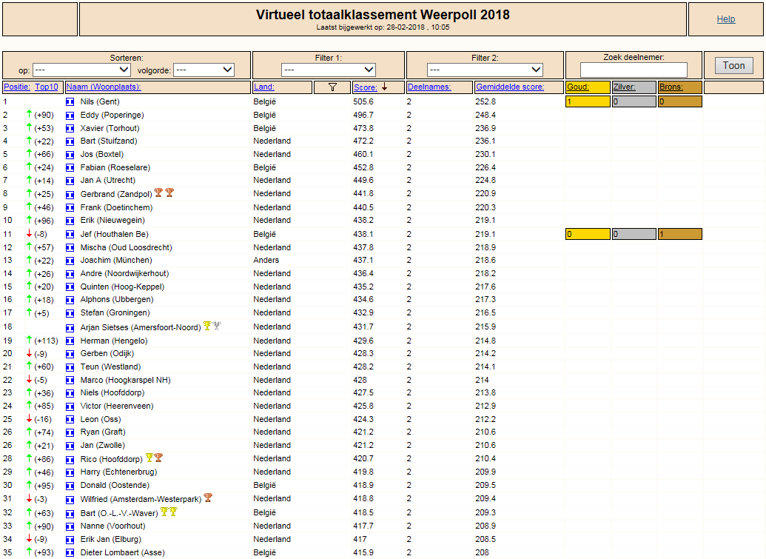
Task: Click the blue icon beside Nils (Gent)
Action: (70, 101)
